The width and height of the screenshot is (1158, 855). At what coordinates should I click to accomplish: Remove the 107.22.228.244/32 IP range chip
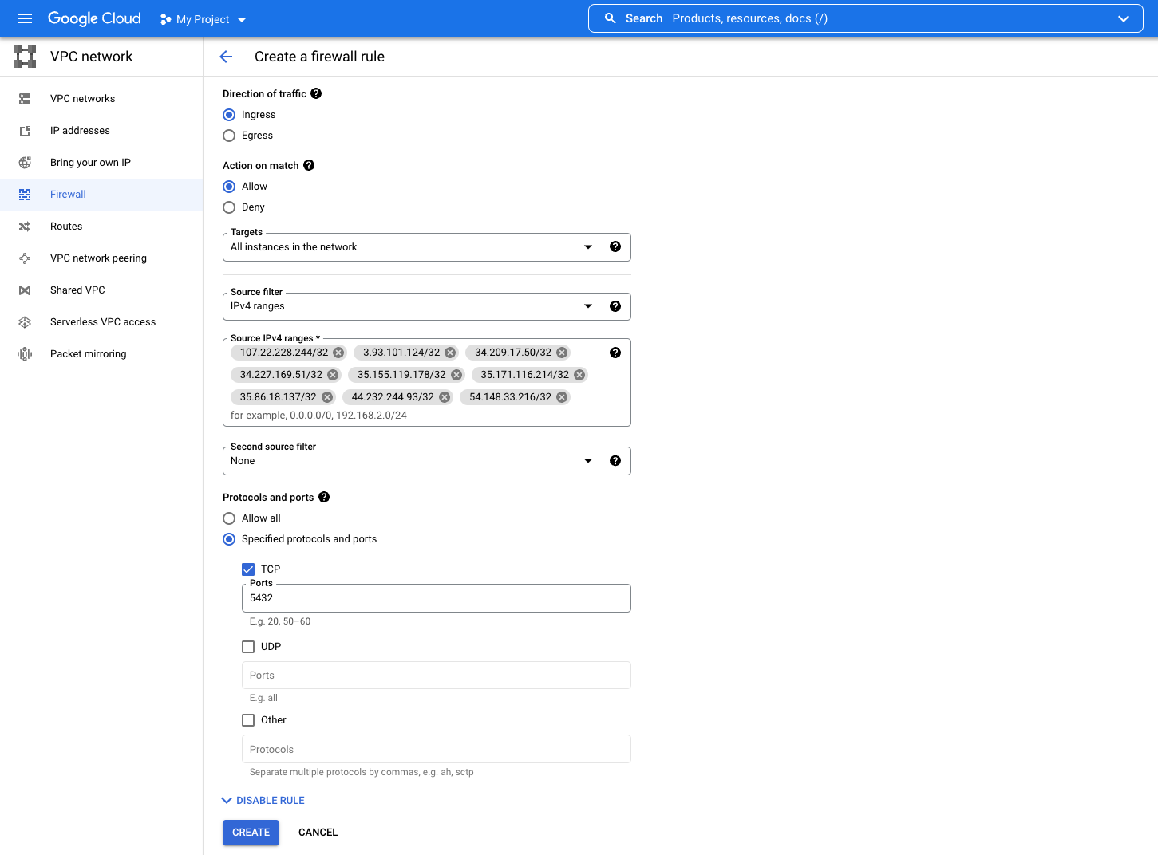[338, 352]
